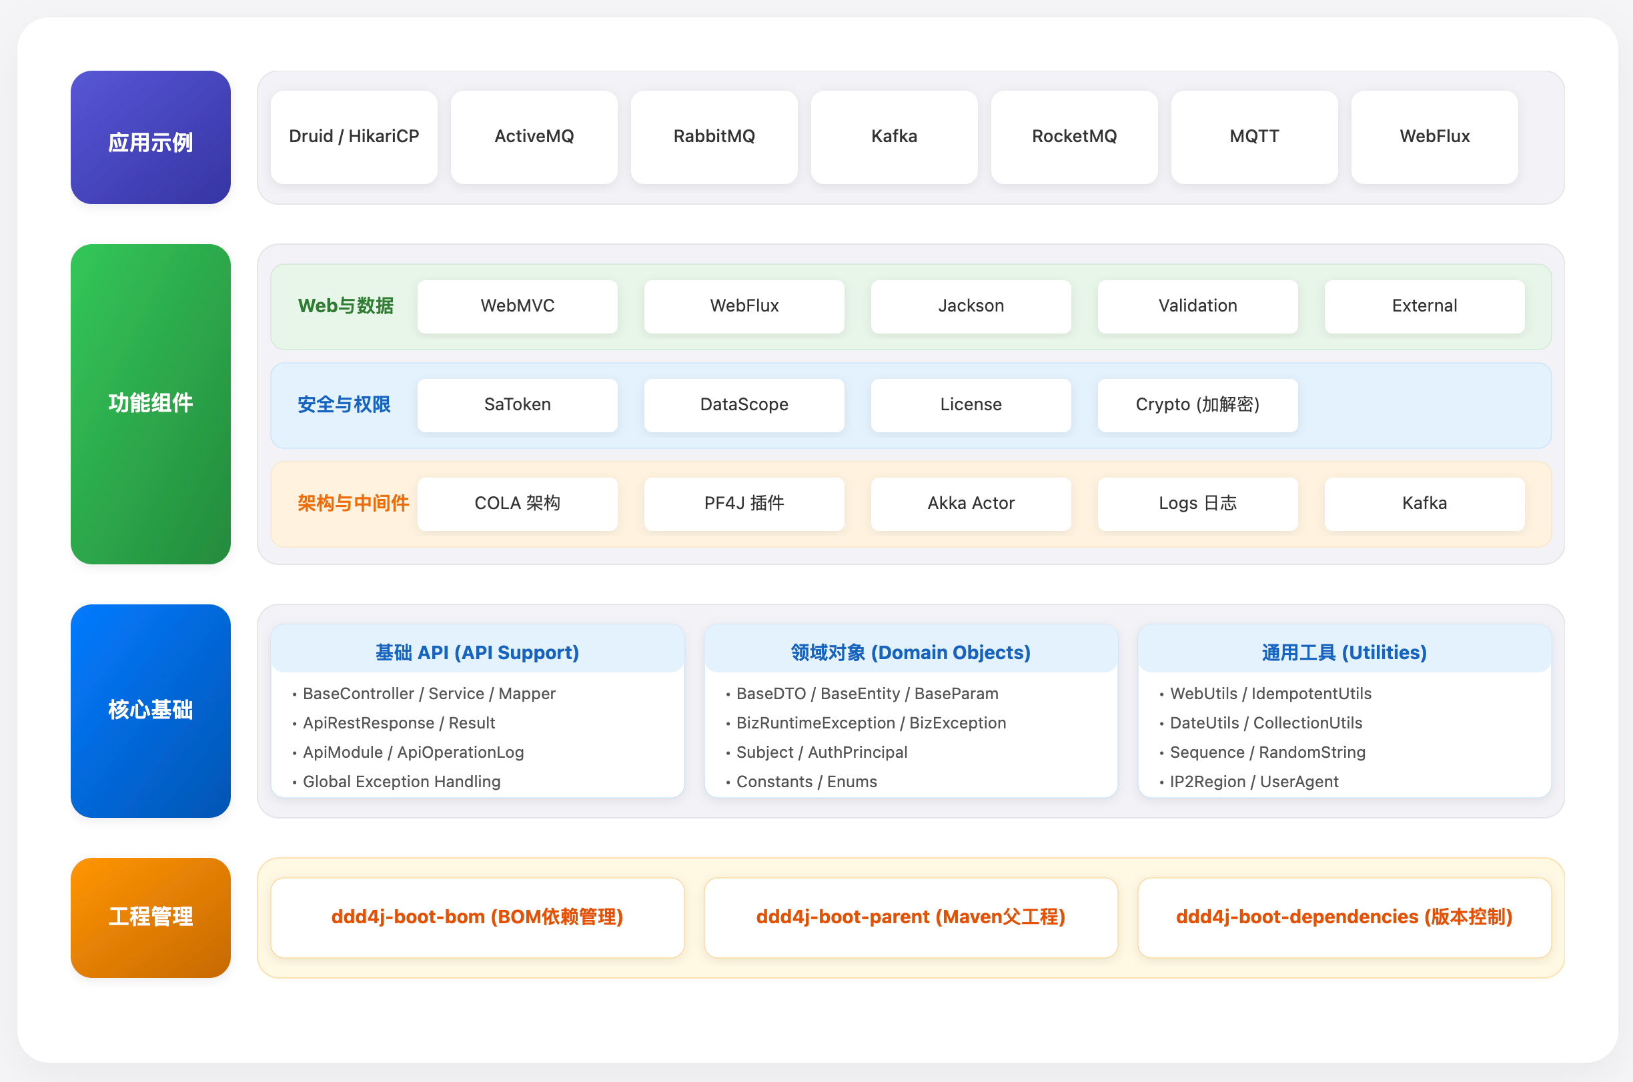Click the External component box
1633x1082 pixels.
(x=1424, y=306)
